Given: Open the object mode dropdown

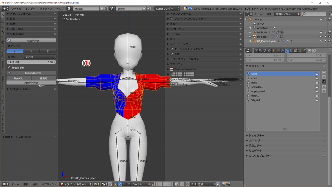Looking at the screenshot, I should tap(76, 184).
